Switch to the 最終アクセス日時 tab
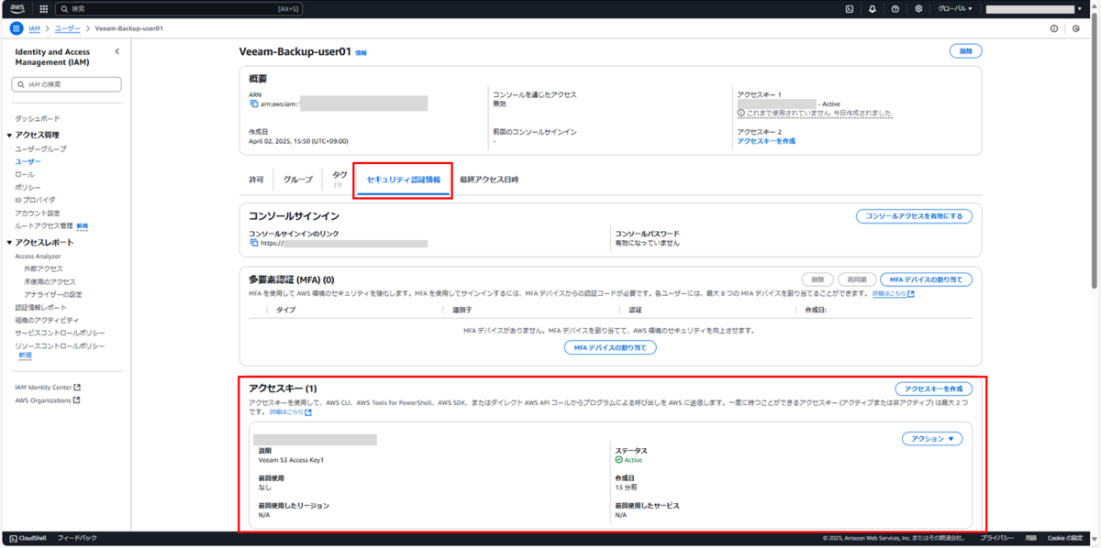The height and width of the screenshot is (548, 1101). pyautogui.click(x=489, y=180)
